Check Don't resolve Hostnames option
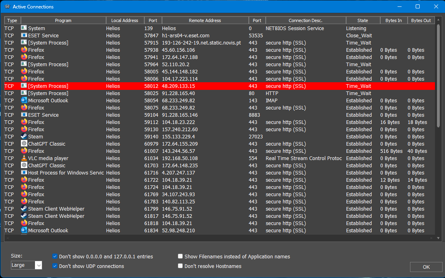Viewport: 445px width, 278px height. [x=180, y=266]
